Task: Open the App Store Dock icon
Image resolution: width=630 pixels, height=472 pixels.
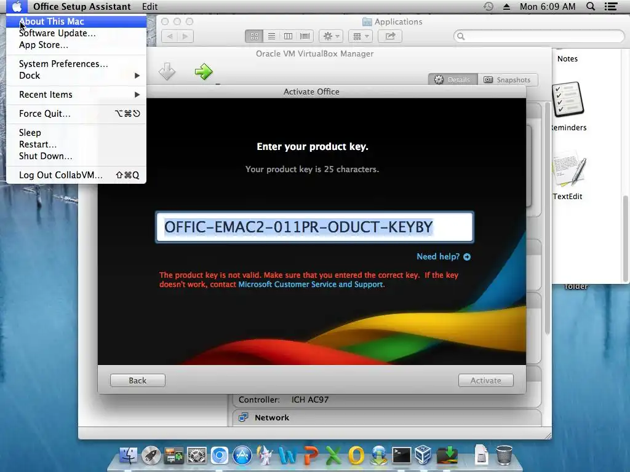Action: 242,455
